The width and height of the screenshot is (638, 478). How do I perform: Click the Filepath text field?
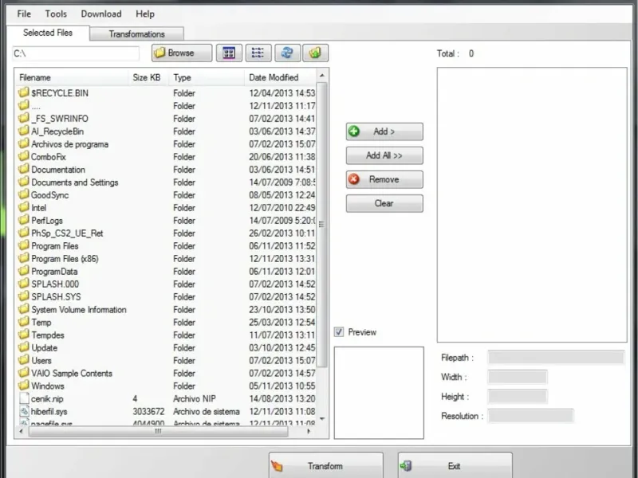[x=556, y=358]
